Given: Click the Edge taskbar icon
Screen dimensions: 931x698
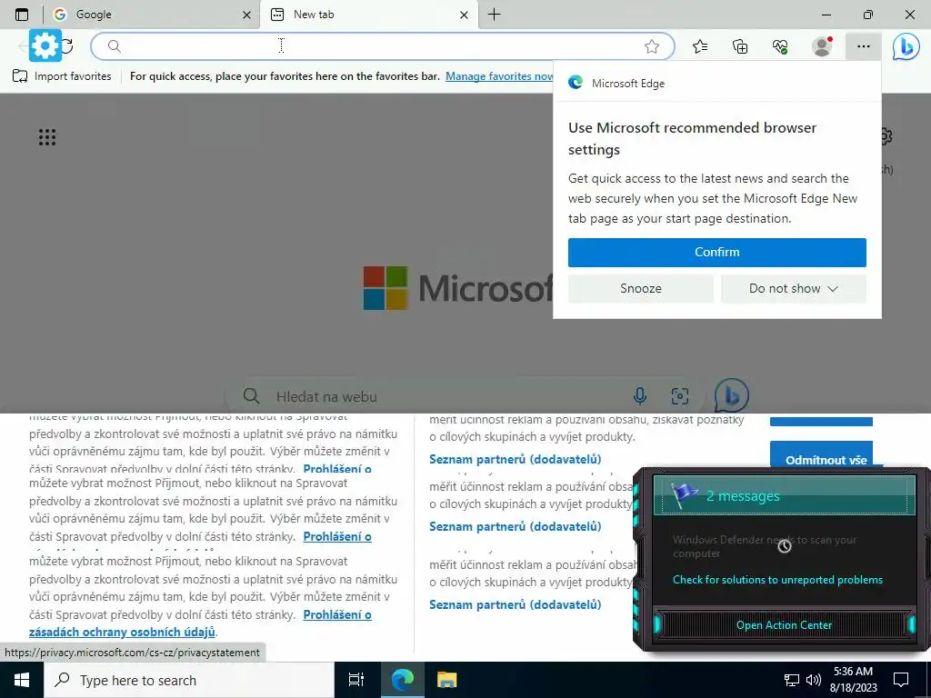Looking at the screenshot, I should pos(402,680).
